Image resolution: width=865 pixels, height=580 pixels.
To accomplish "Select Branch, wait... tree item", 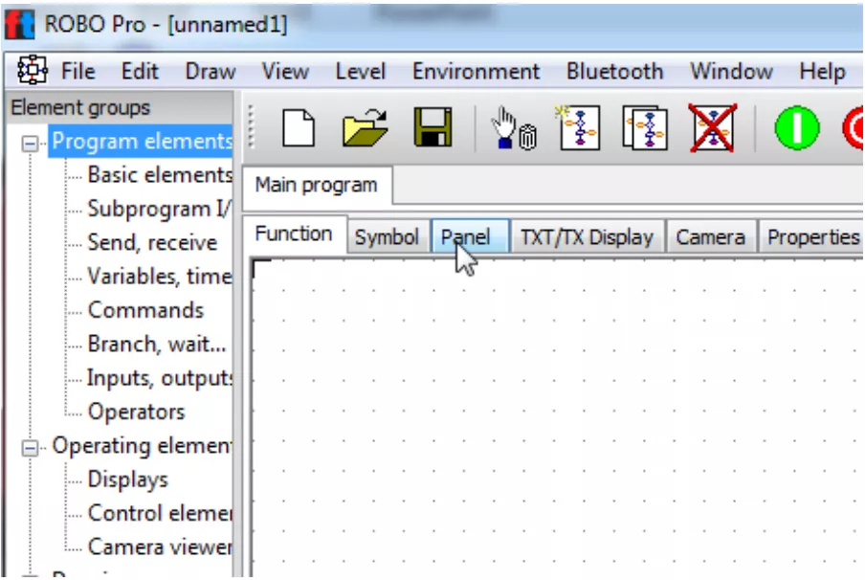I will click(x=157, y=345).
